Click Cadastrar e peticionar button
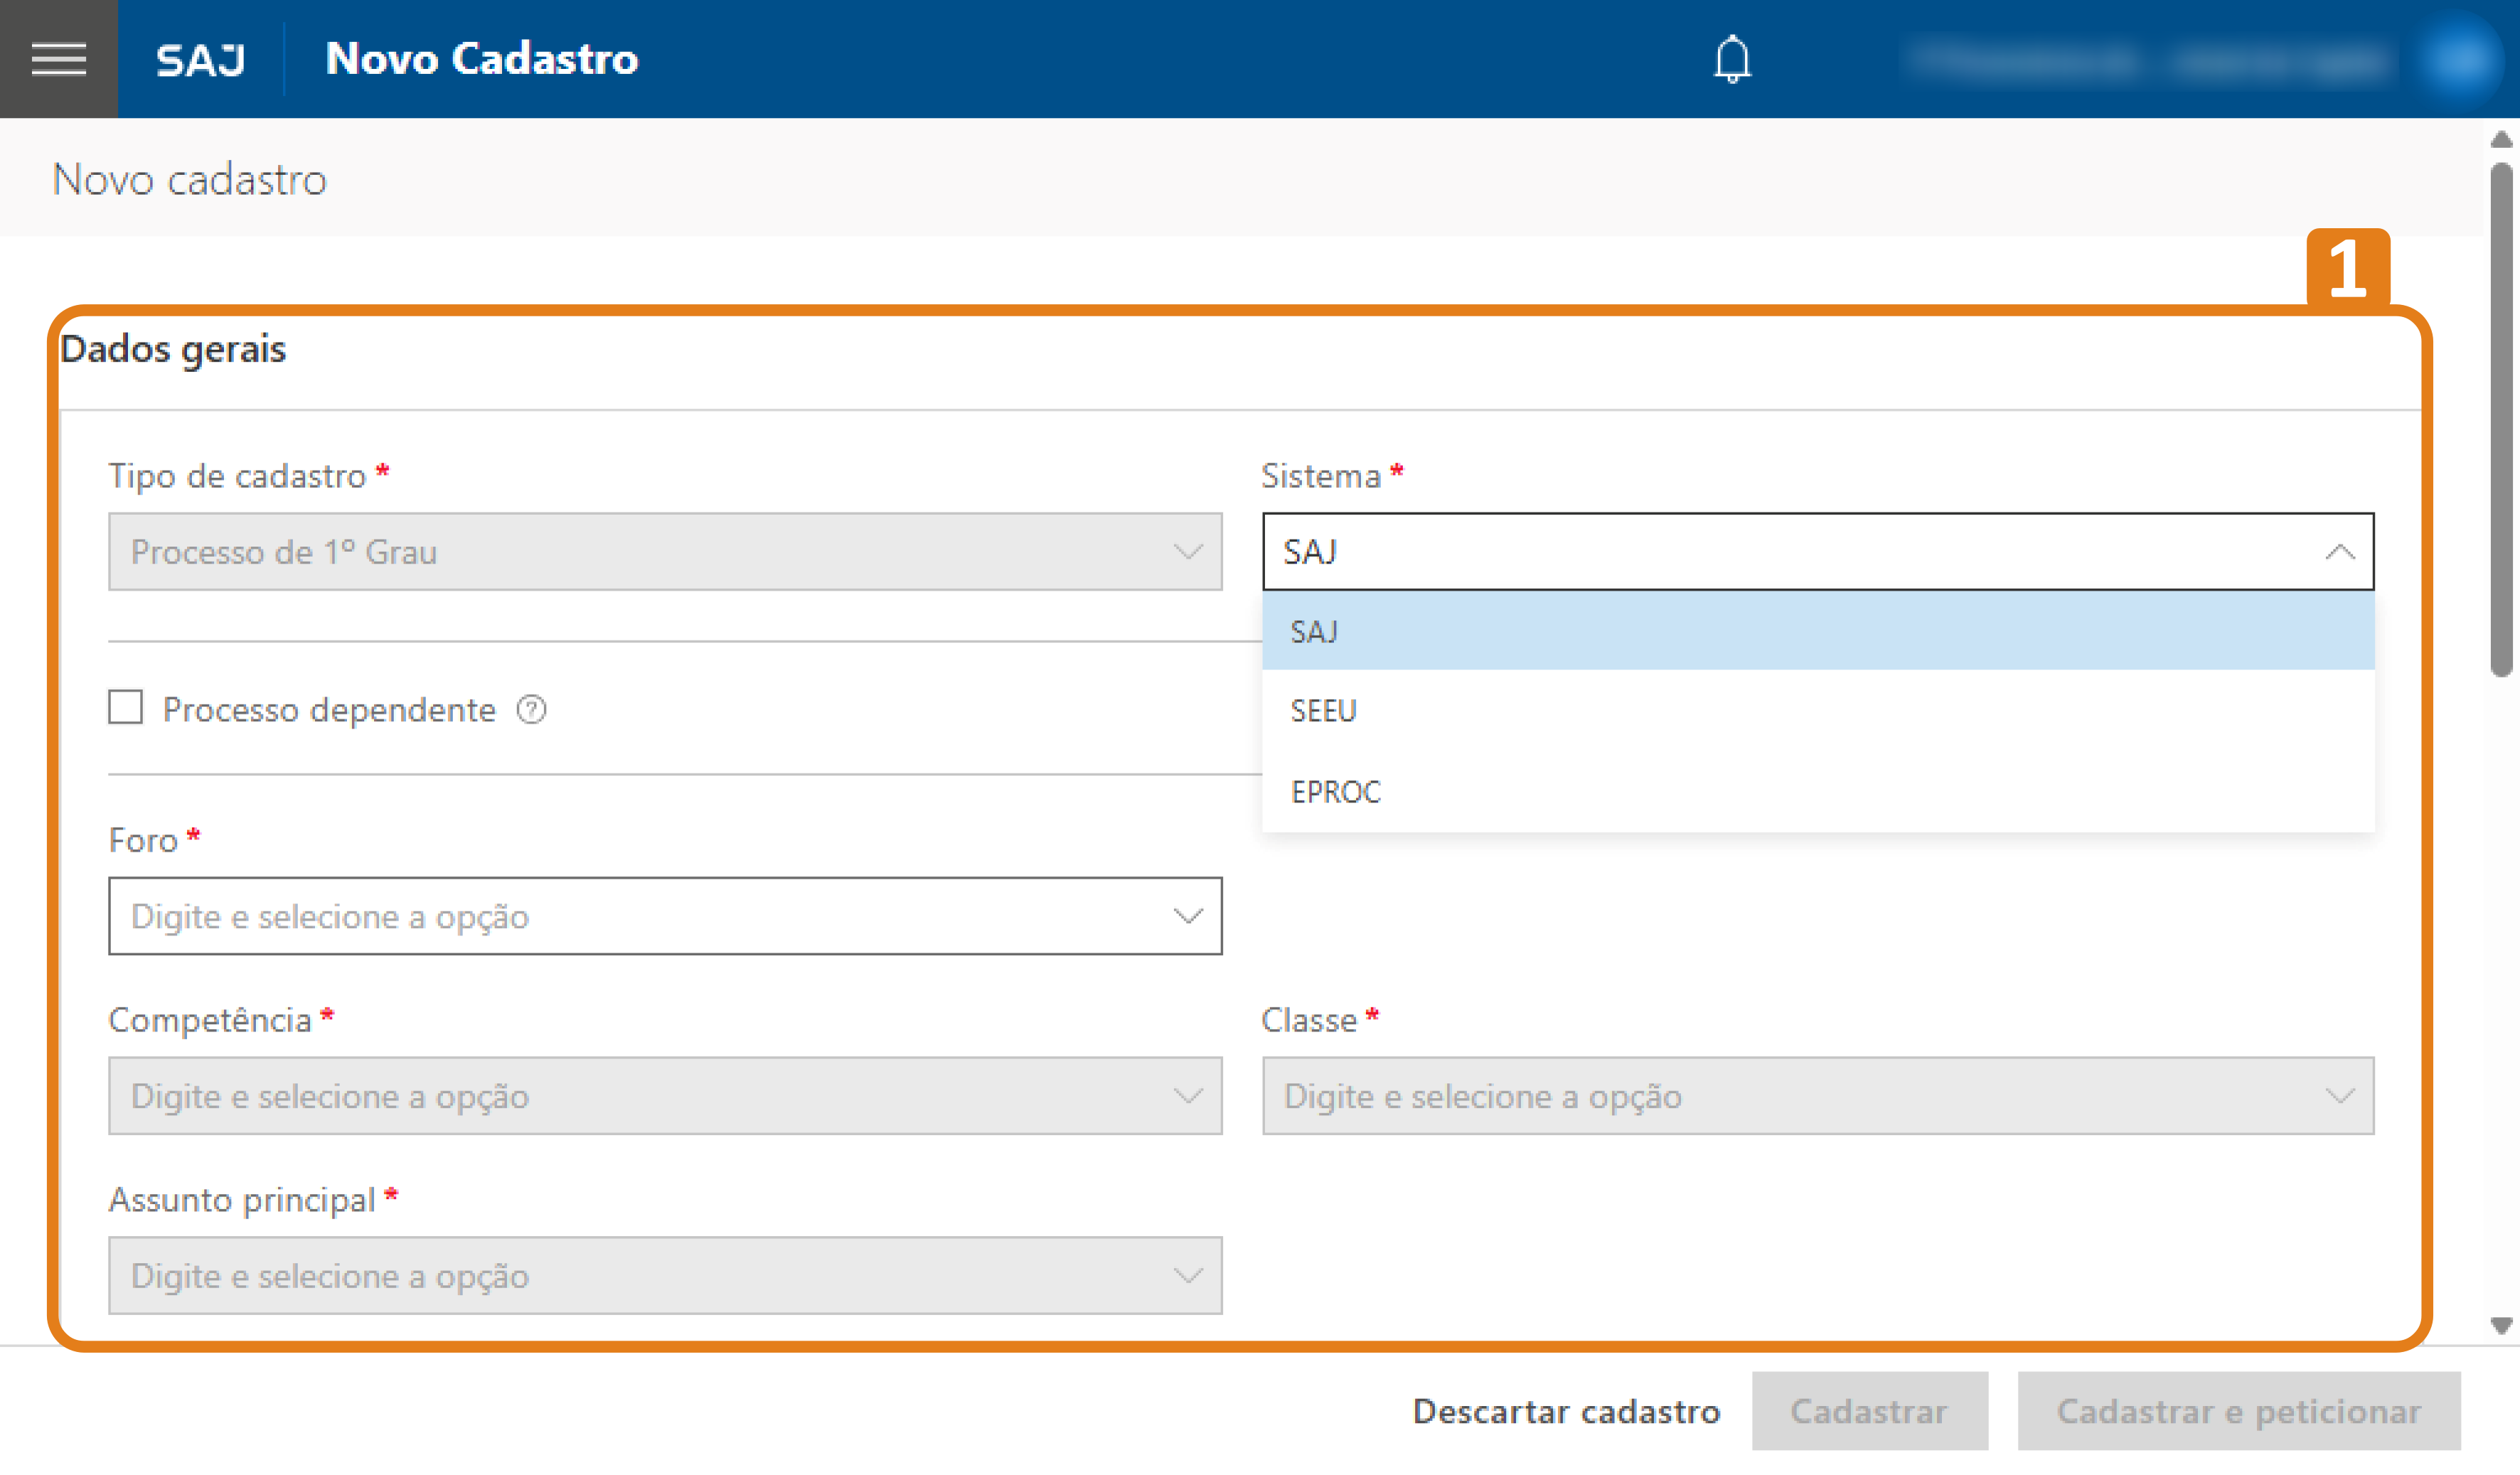The width and height of the screenshot is (2520, 1475). click(x=2238, y=1411)
